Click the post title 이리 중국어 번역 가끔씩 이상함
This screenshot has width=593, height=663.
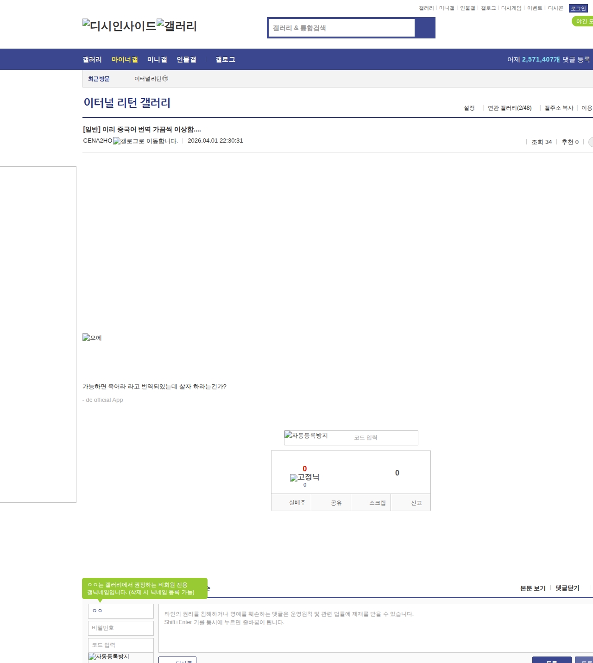tap(142, 129)
